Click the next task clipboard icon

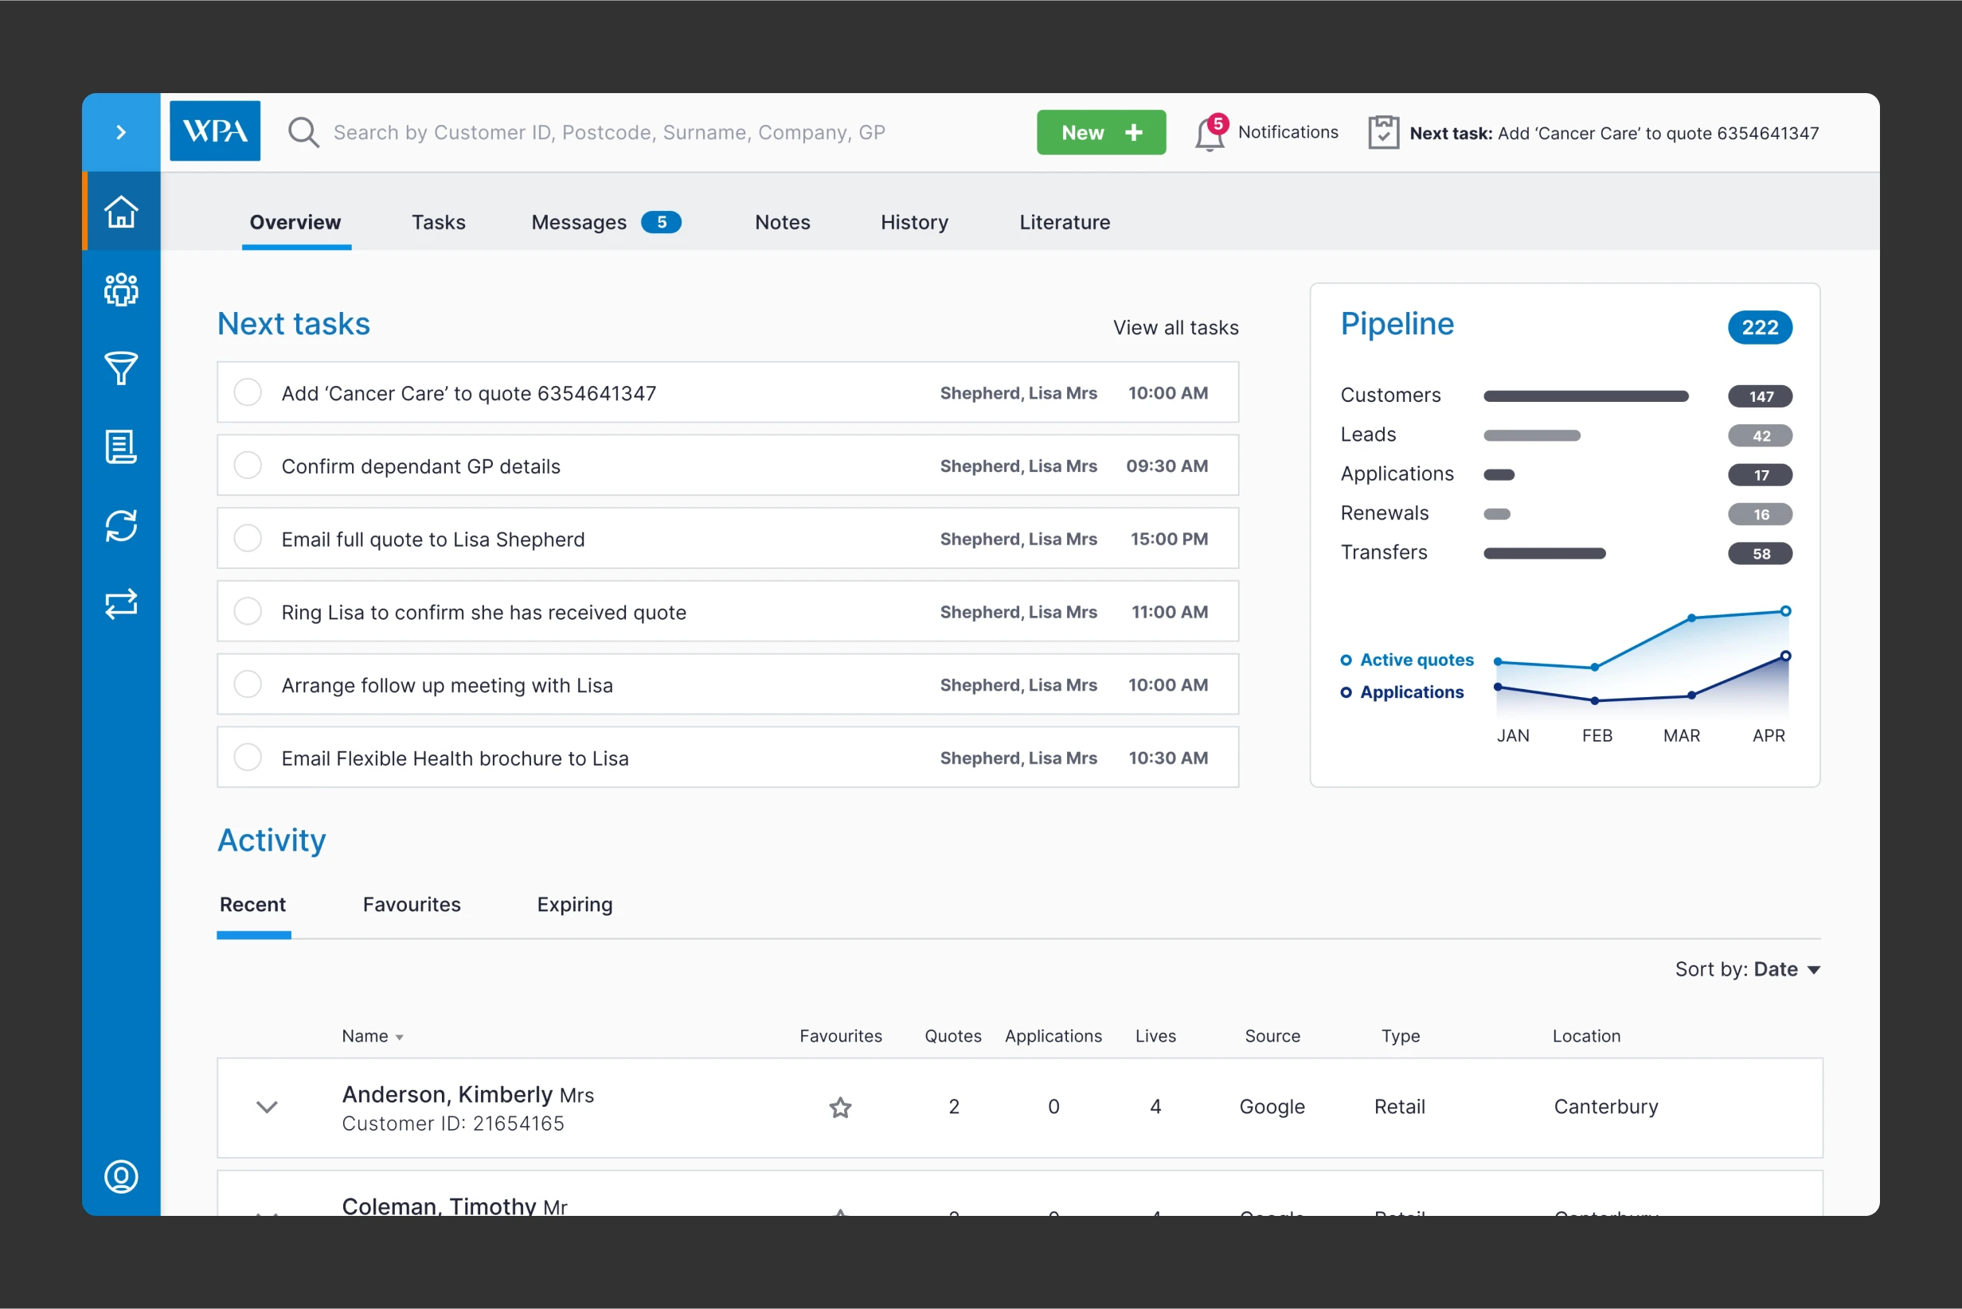point(1383,133)
